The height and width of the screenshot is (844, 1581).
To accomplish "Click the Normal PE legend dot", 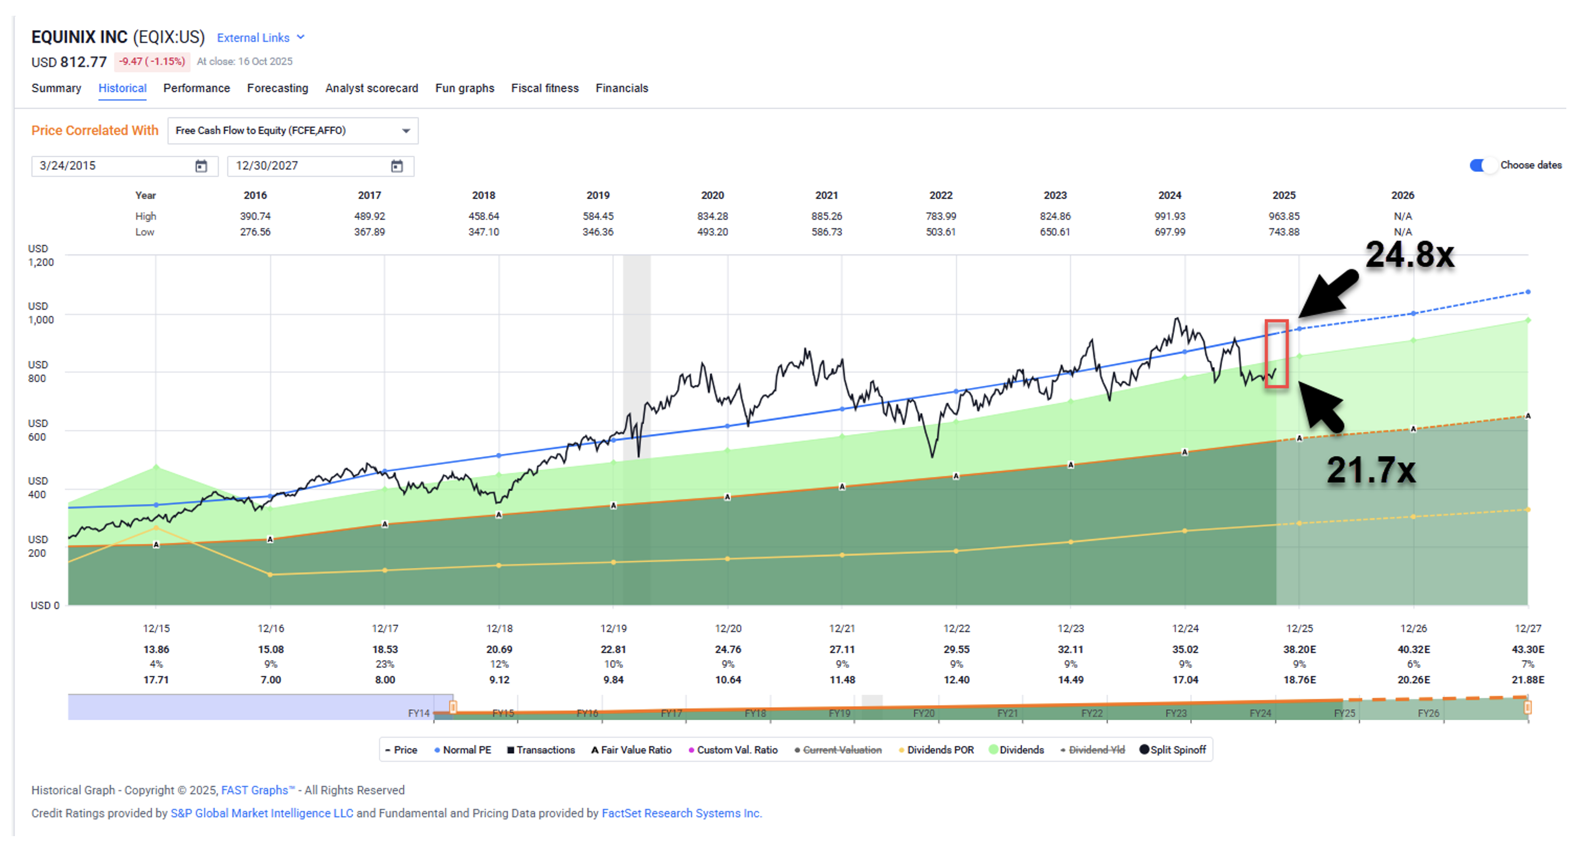I will tap(437, 750).
